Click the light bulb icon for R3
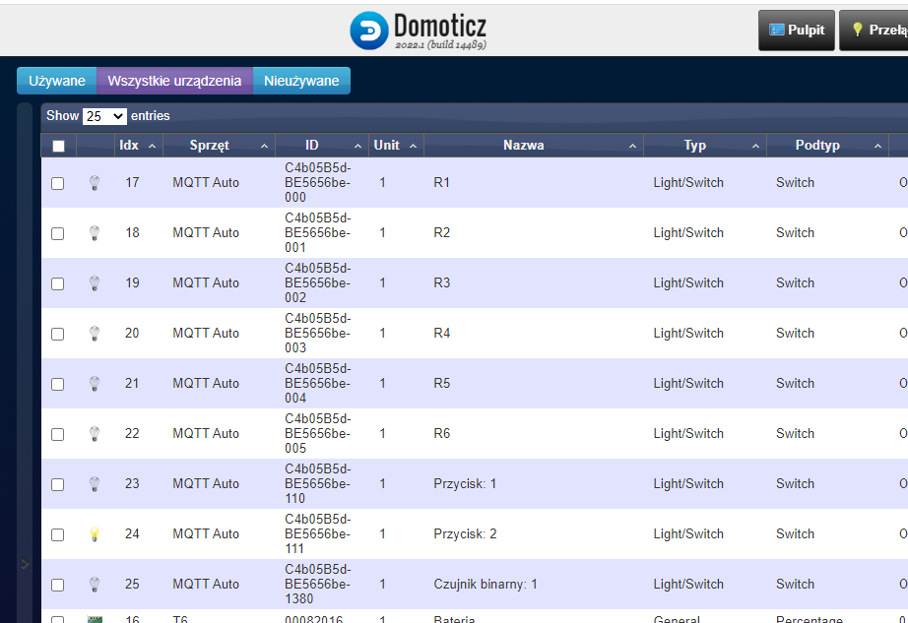908x623 pixels. point(95,283)
